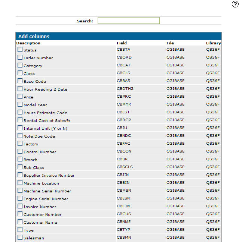This screenshot has width=239, height=242.
Task: Click the Add columns panel title
Action: [x=34, y=36]
